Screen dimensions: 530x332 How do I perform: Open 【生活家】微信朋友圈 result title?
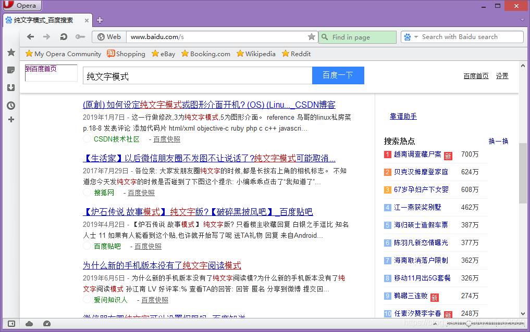(x=209, y=158)
